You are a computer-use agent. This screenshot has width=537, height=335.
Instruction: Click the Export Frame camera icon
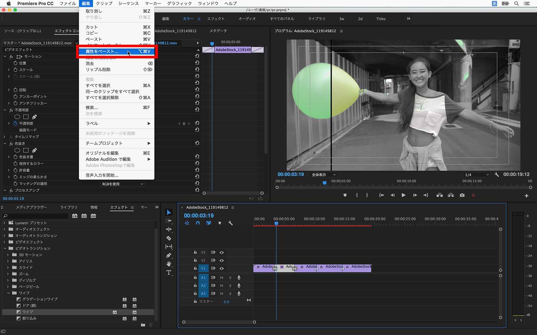[x=462, y=195]
